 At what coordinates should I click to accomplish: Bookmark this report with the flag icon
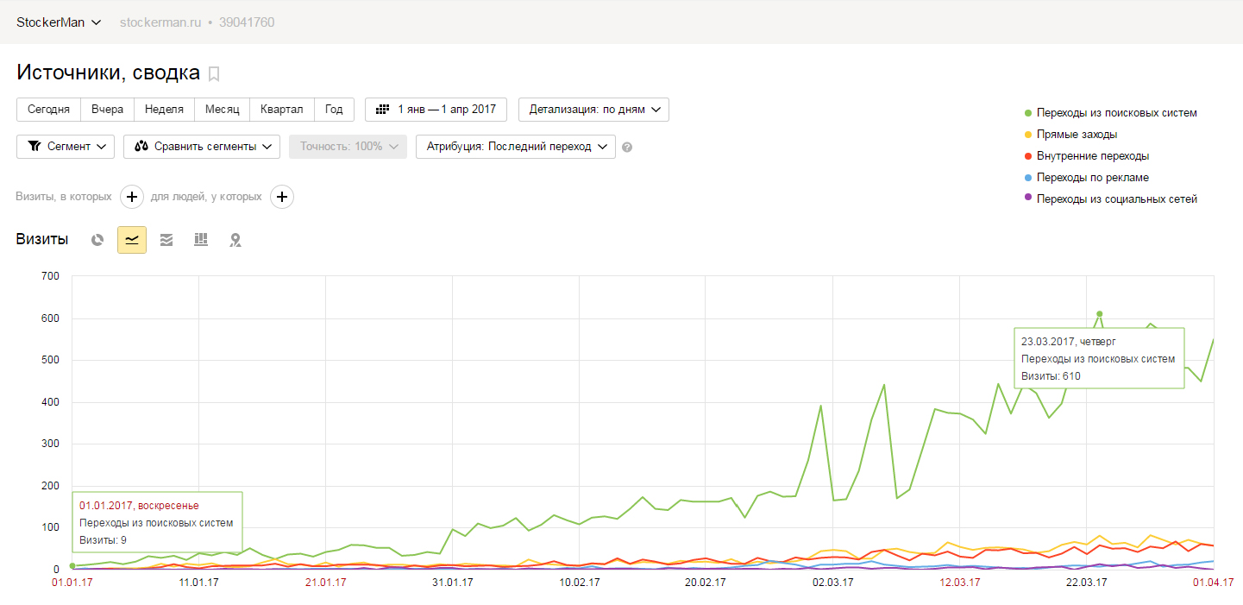point(214,73)
